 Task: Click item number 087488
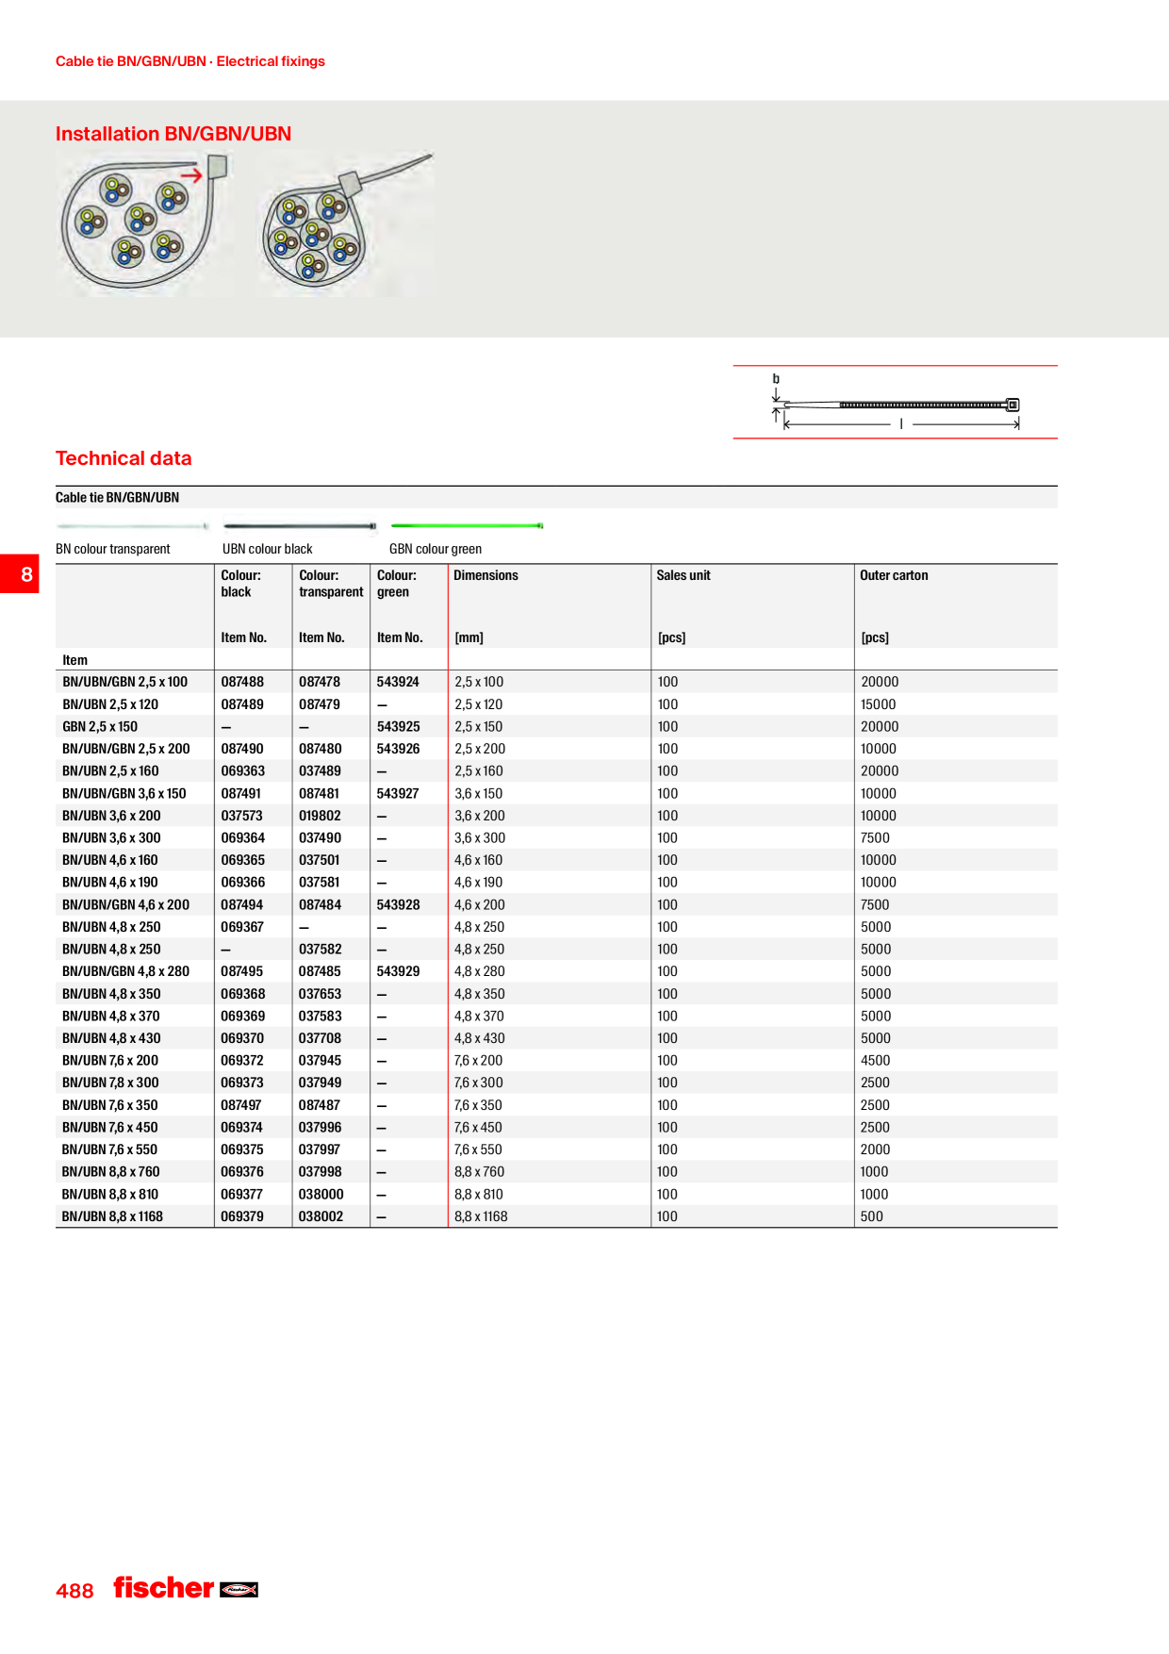(242, 682)
